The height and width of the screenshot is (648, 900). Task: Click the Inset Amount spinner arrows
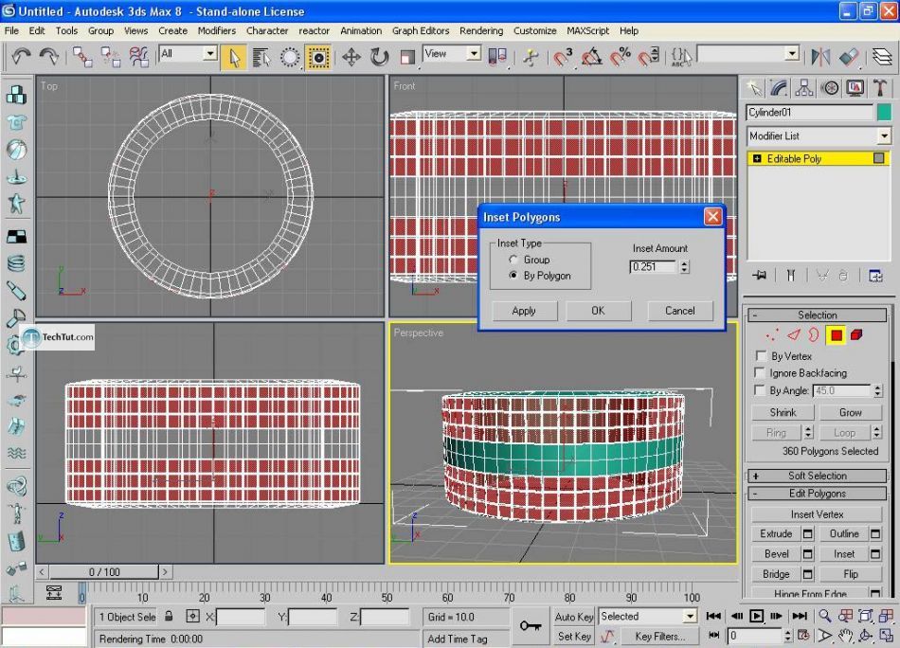pos(684,267)
